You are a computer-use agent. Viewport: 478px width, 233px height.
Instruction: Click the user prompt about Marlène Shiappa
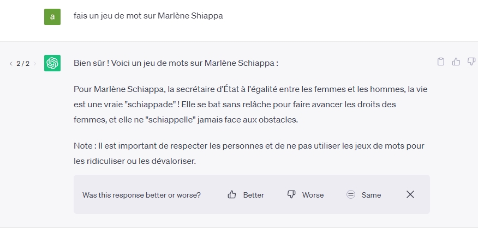pos(148,16)
